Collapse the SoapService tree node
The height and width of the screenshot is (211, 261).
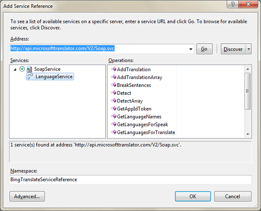[x=15, y=70]
